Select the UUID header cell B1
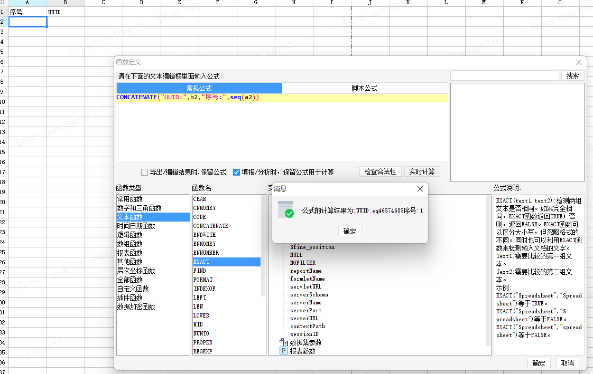 [66, 12]
